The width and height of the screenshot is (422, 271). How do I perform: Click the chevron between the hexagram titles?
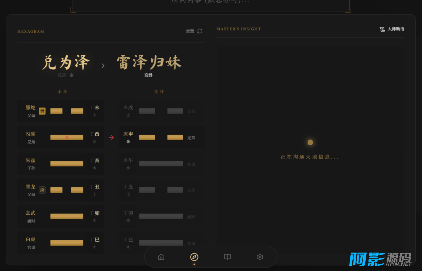coord(103,66)
